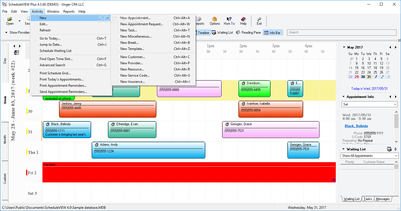Open the Window menu
The image size is (401, 211).
tap(53, 12)
